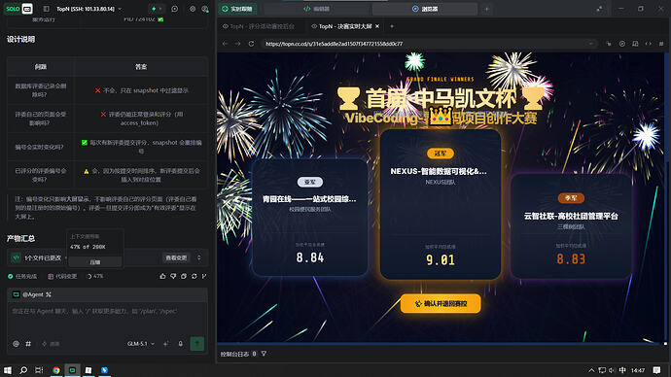671x377 pixels.
Task: Click the 8.83 third place score
Action: point(571,258)
